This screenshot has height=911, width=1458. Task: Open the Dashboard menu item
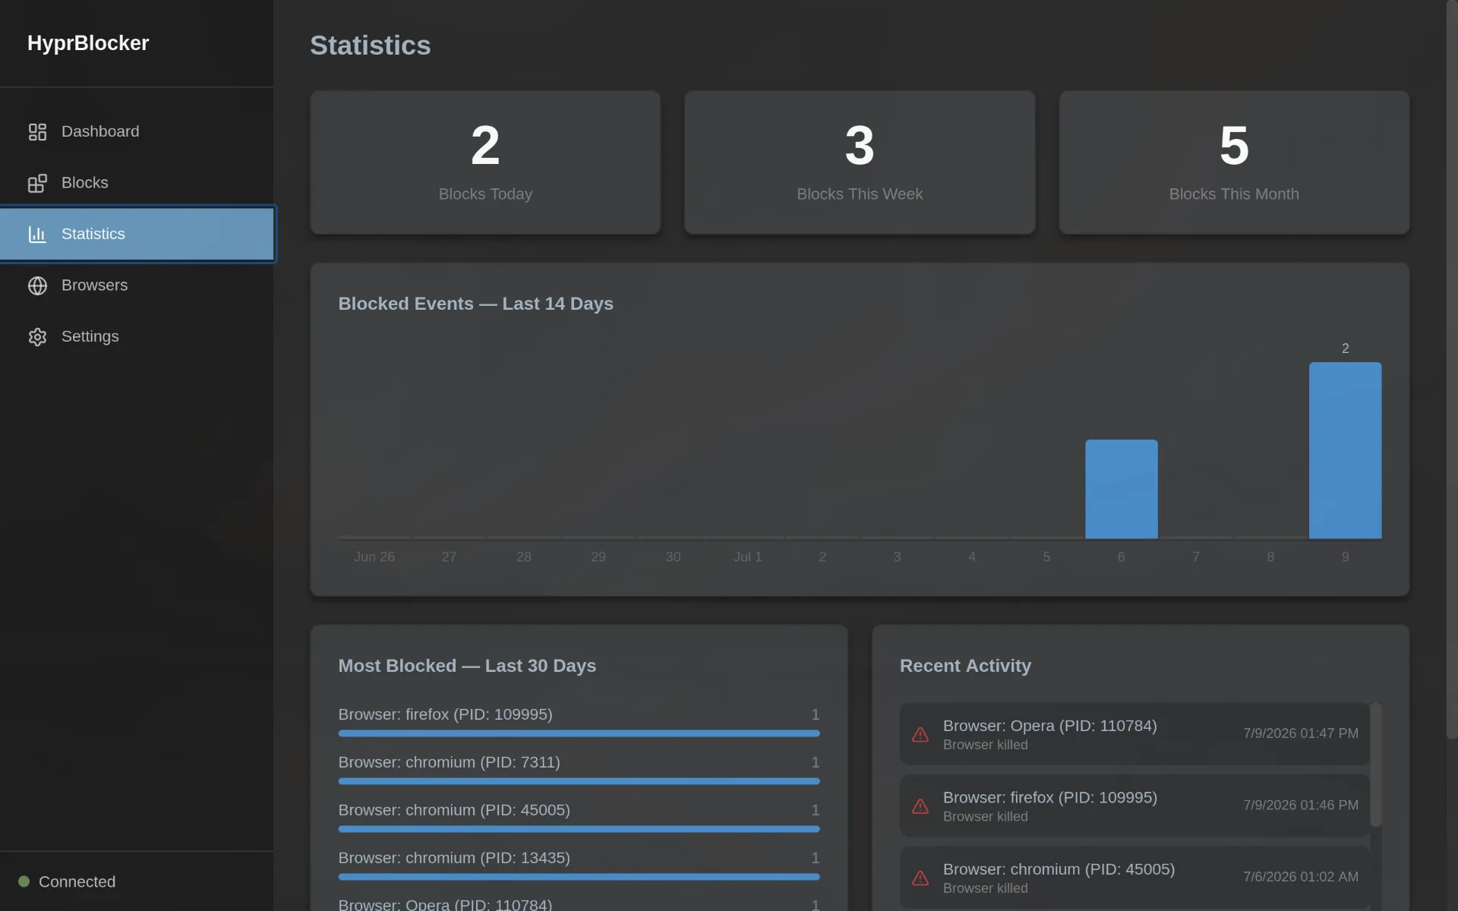(x=137, y=131)
